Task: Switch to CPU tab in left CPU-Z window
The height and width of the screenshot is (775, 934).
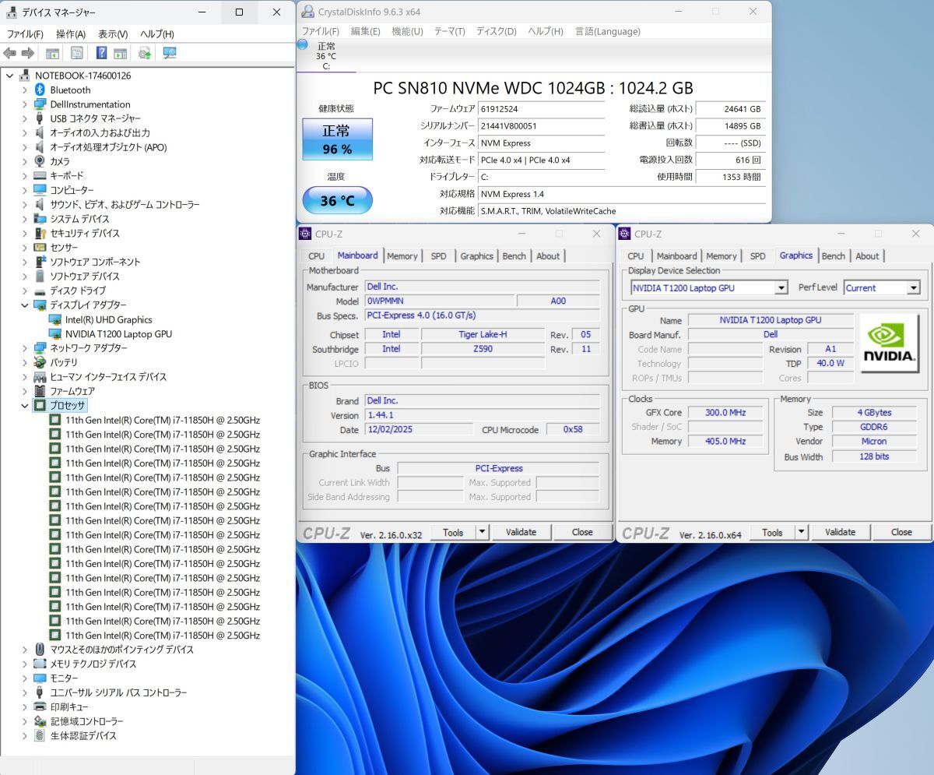Action: click(316, 256)
